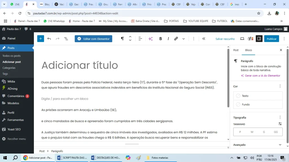Open SCRIPT PAUTA DAS Word document in taskbar
289x162 pixels.
click(x=72, y=158)
